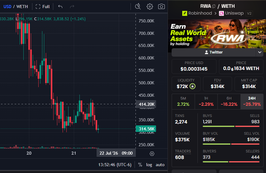Click the OHLC change value (+1.24%)
The width and height of the screenshot is (266, 173).
(x=78, y=19)
